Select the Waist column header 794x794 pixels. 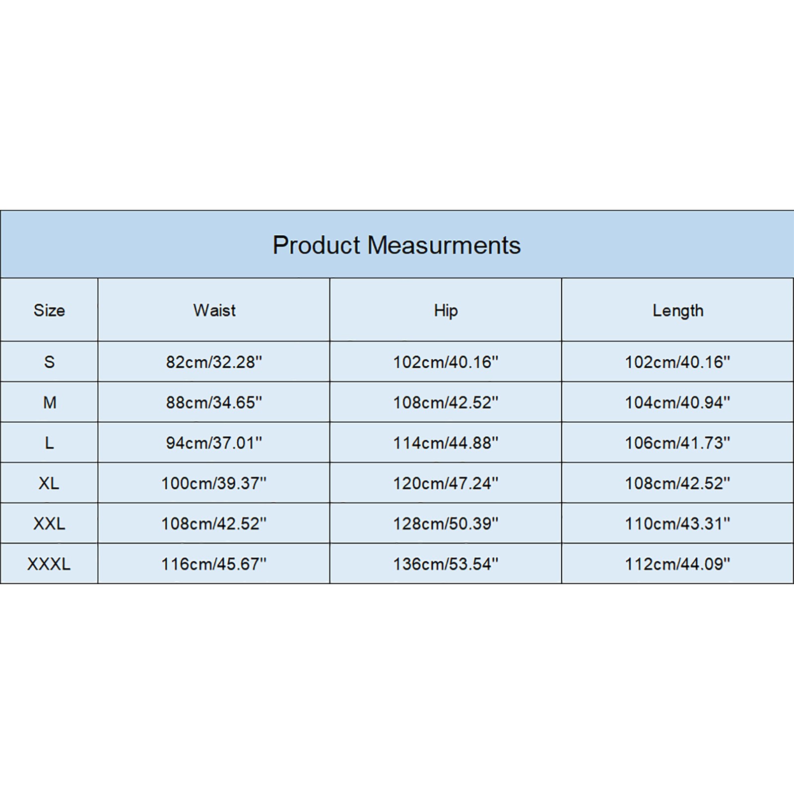tap(214, 310)
